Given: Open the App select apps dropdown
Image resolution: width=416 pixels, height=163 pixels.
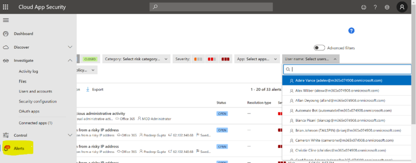Looking at the screenshot, I should click(257, 59).
